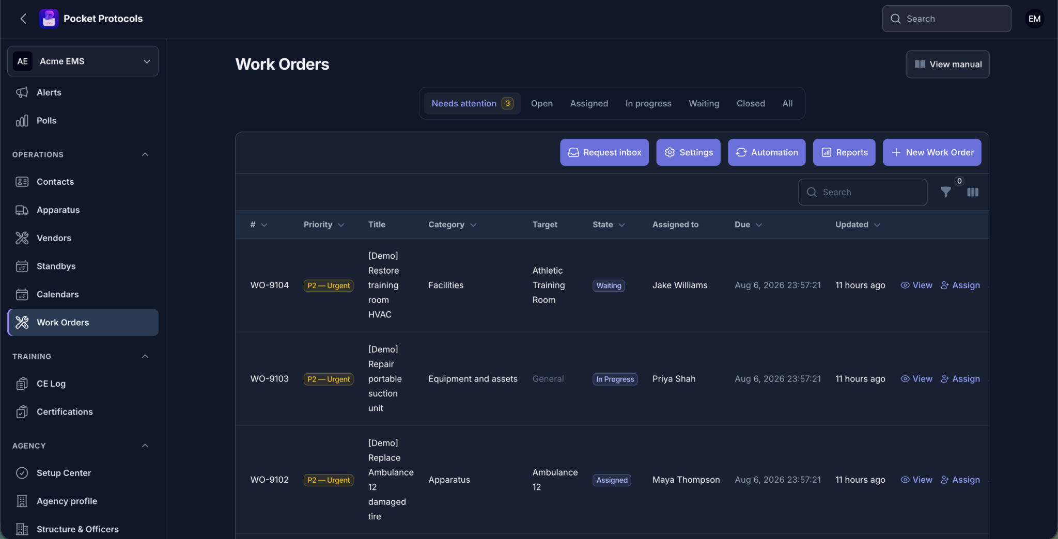Open the Pocket Protocols logo icon
Viewport: 1058px width, 539px height.
coord(49,19)
